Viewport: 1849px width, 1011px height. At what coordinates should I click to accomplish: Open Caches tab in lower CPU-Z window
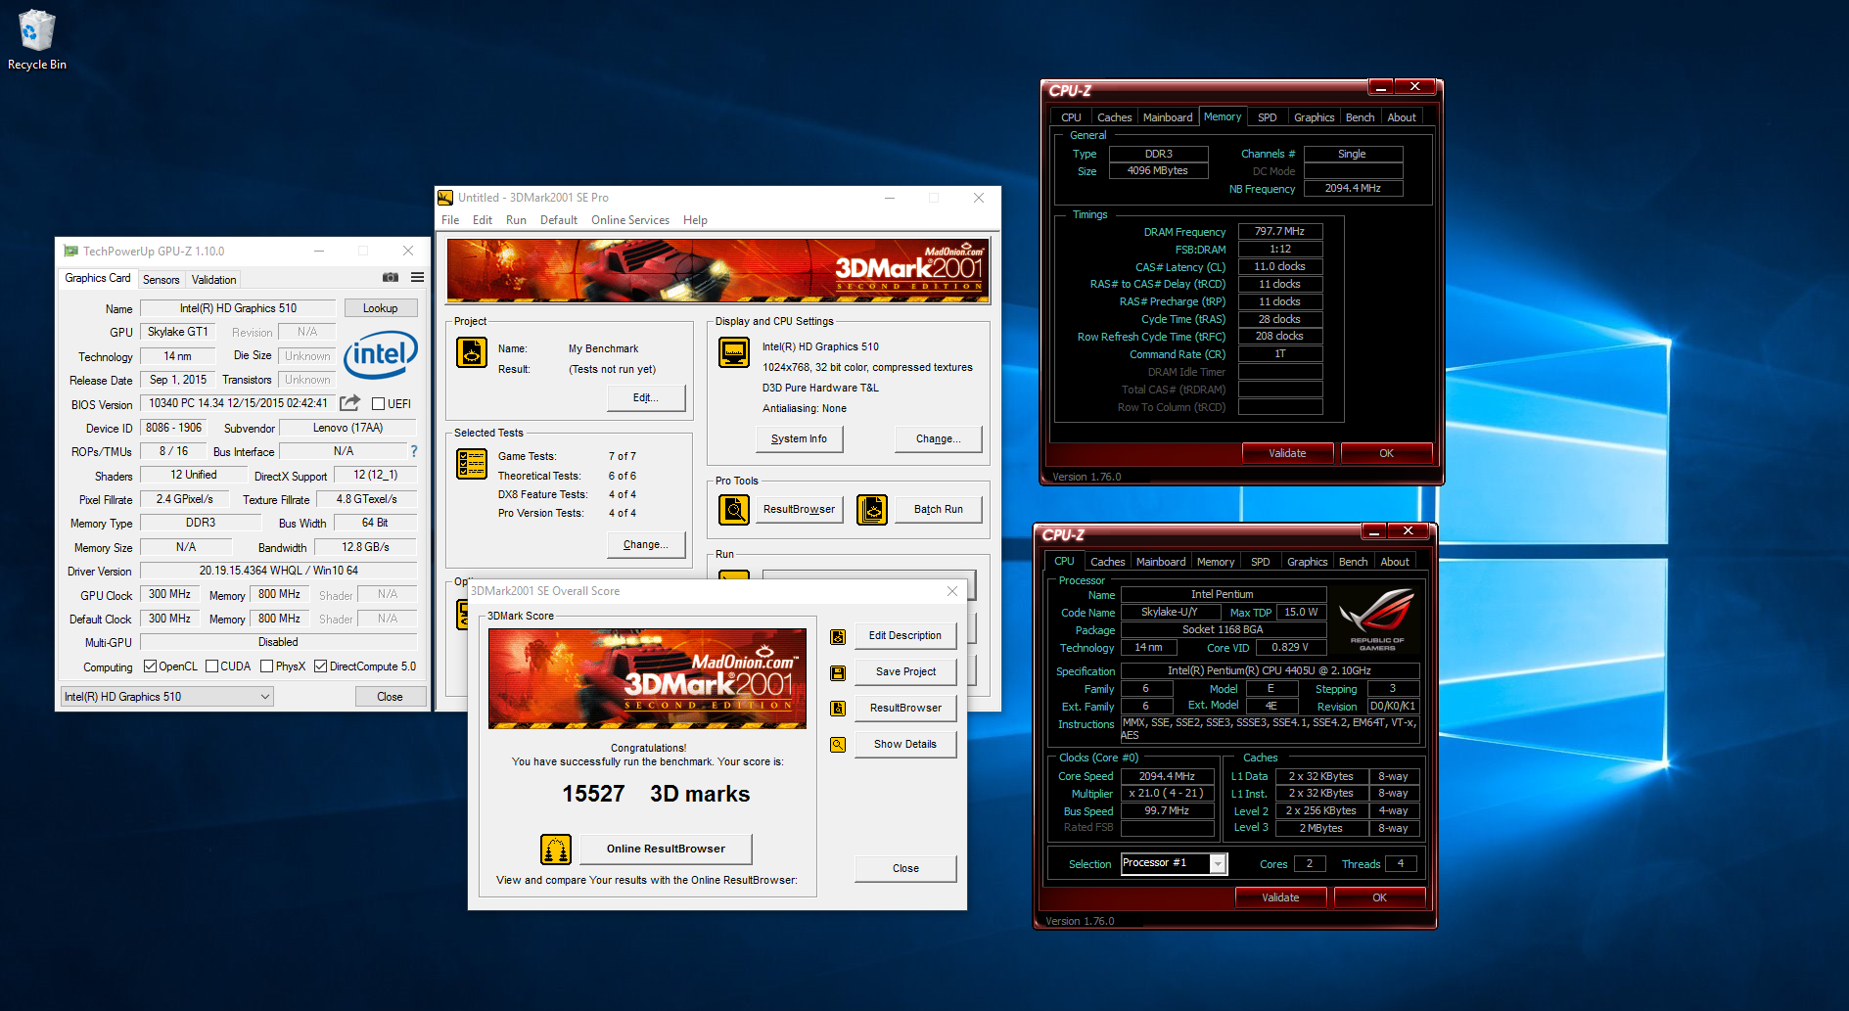[x=1107, y=562]
